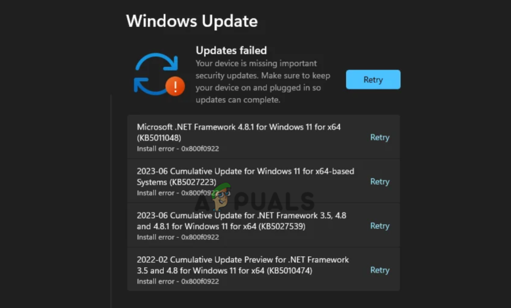Click the blue circular arrows update icon
511x308 pixels.
click(x=157, y=74)
